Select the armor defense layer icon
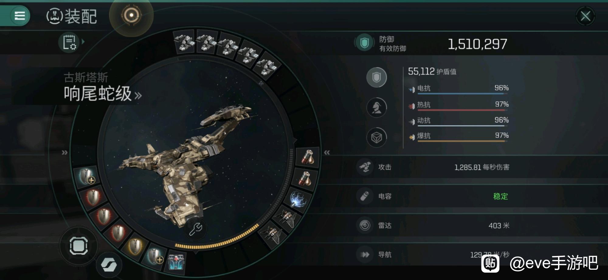 click(x=376, y=107)
